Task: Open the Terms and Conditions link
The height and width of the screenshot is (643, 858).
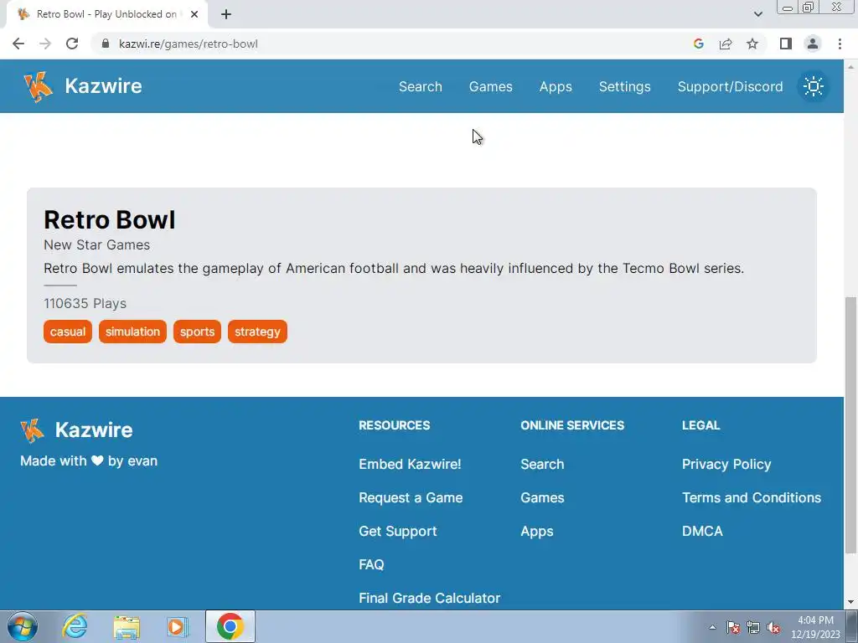Action: [752, 497]
